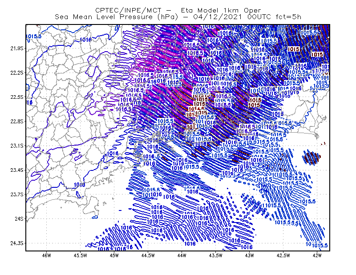Click the 22.5S latitude axis label
Image resolution: width=356 pixels, height=275 pixels.
pyautogui.click(x=17, y=97)
